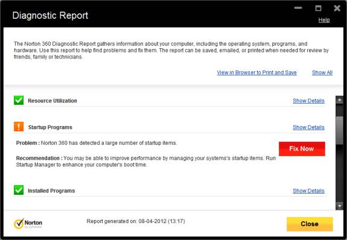Maximize the Diagnostic Report window

pyautogui.click(x=318, y=8)
